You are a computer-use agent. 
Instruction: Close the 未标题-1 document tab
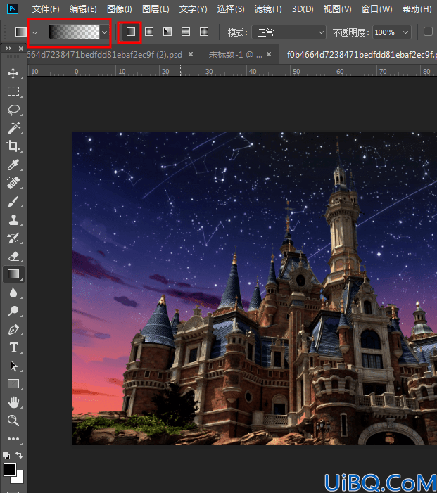[x=269, y=54]
